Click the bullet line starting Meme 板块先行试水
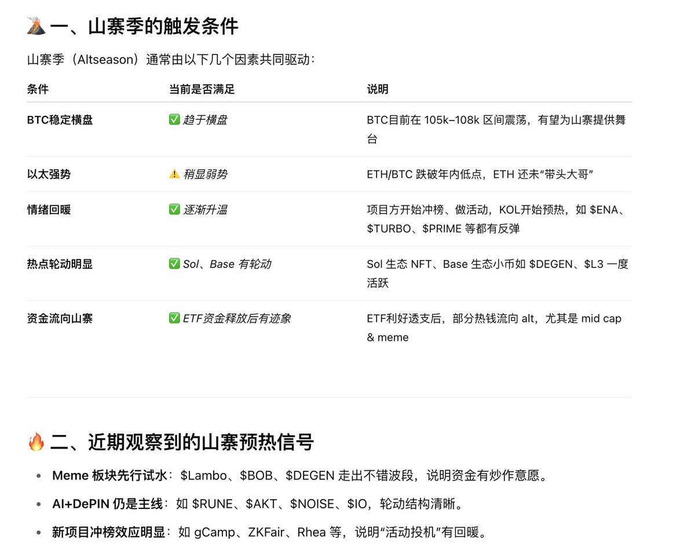 click(300, 476)
